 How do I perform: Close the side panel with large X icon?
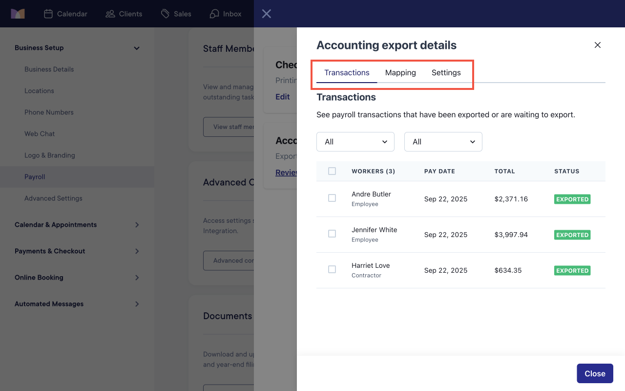coord(266,14)
